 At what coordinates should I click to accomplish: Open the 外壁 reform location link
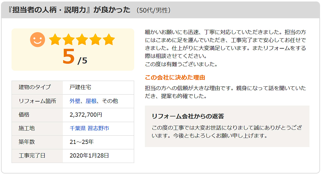coord(75,101)
